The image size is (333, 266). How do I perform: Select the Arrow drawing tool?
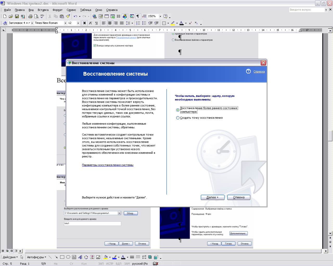click(x=56, y=257)
